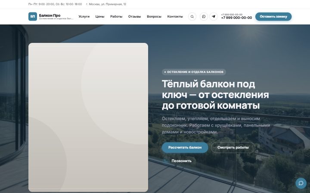Screen dimensions: 310x193
Task: Click the Тёплый балкон под ключ heading
Action: click(215, 95)
